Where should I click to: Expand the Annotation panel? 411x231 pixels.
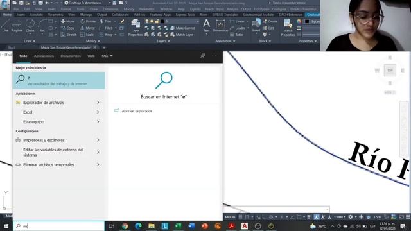tap(225, 41)
